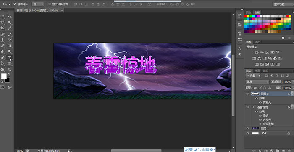Select the Healing Brush tool
Screen dimensions: 294x152
coord(3,34)
